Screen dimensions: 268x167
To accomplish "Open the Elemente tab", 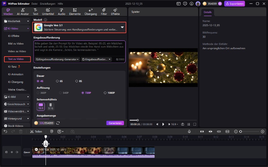I will pyautogui.click(x=75, y=12).
